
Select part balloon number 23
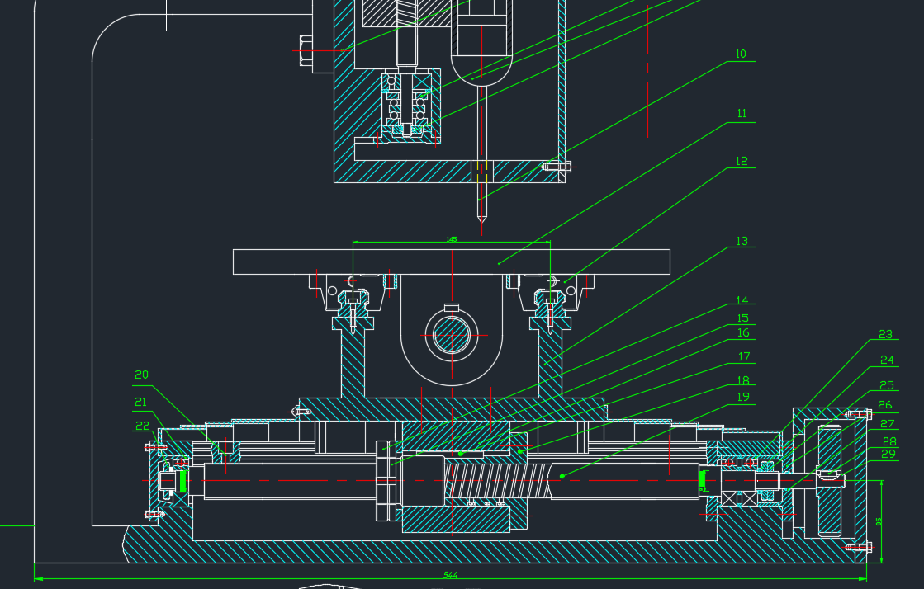(x=885, y=335)
